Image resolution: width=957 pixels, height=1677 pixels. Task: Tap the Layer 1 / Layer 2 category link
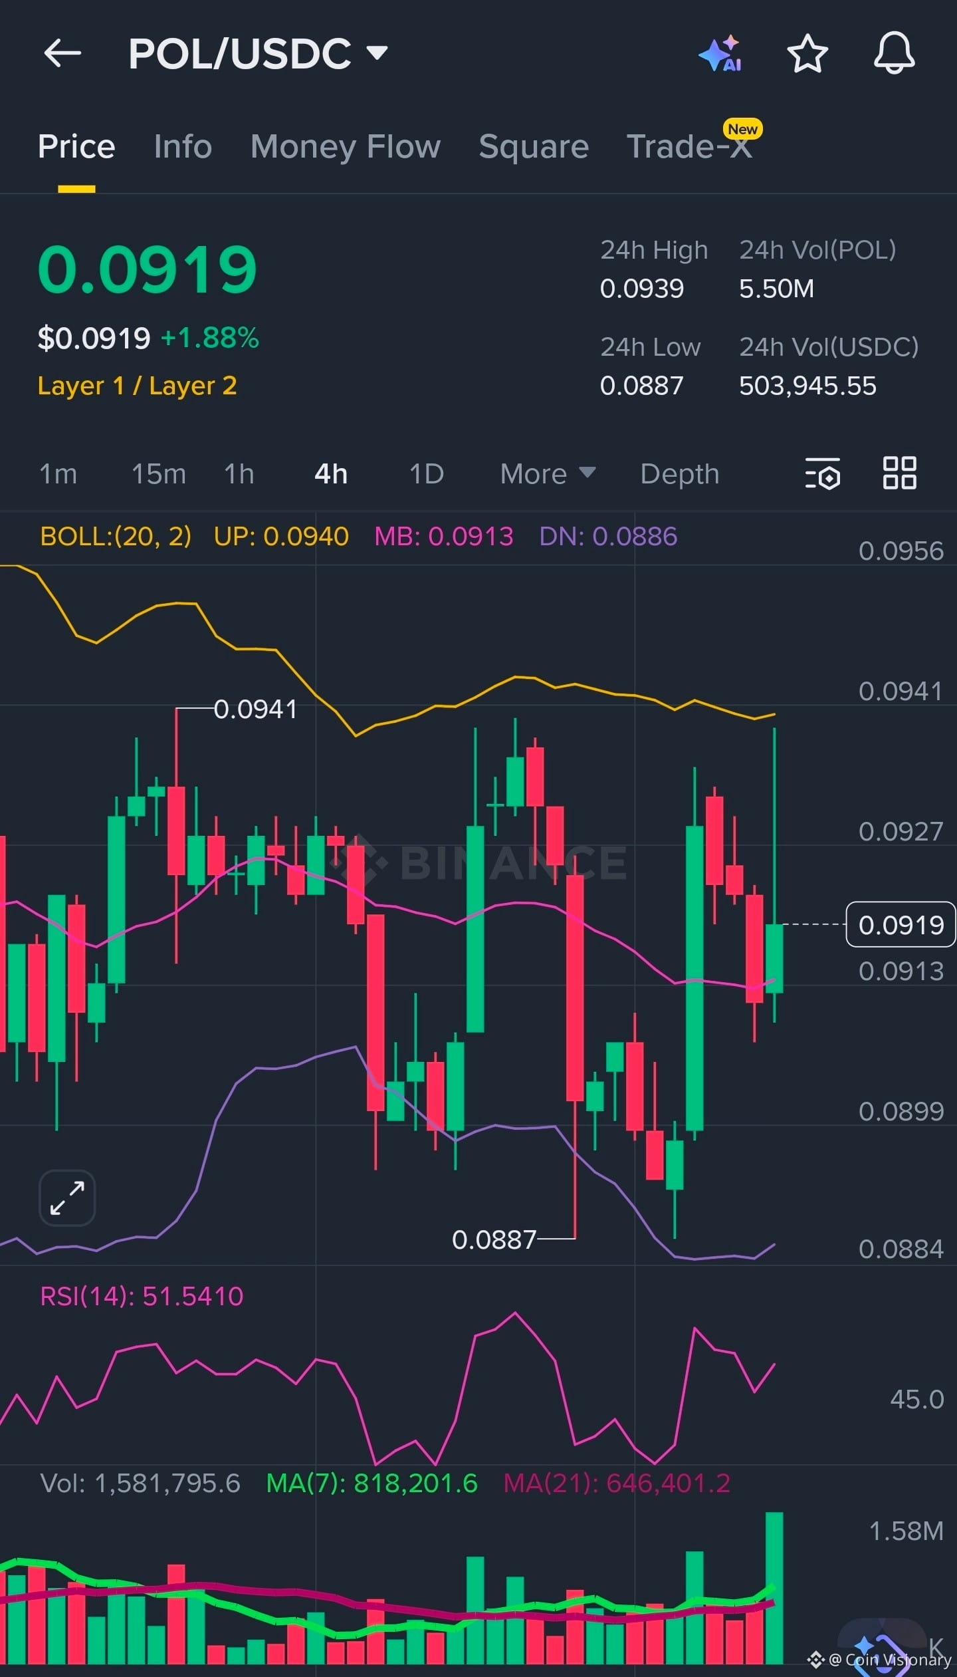(x=138, y=386)
